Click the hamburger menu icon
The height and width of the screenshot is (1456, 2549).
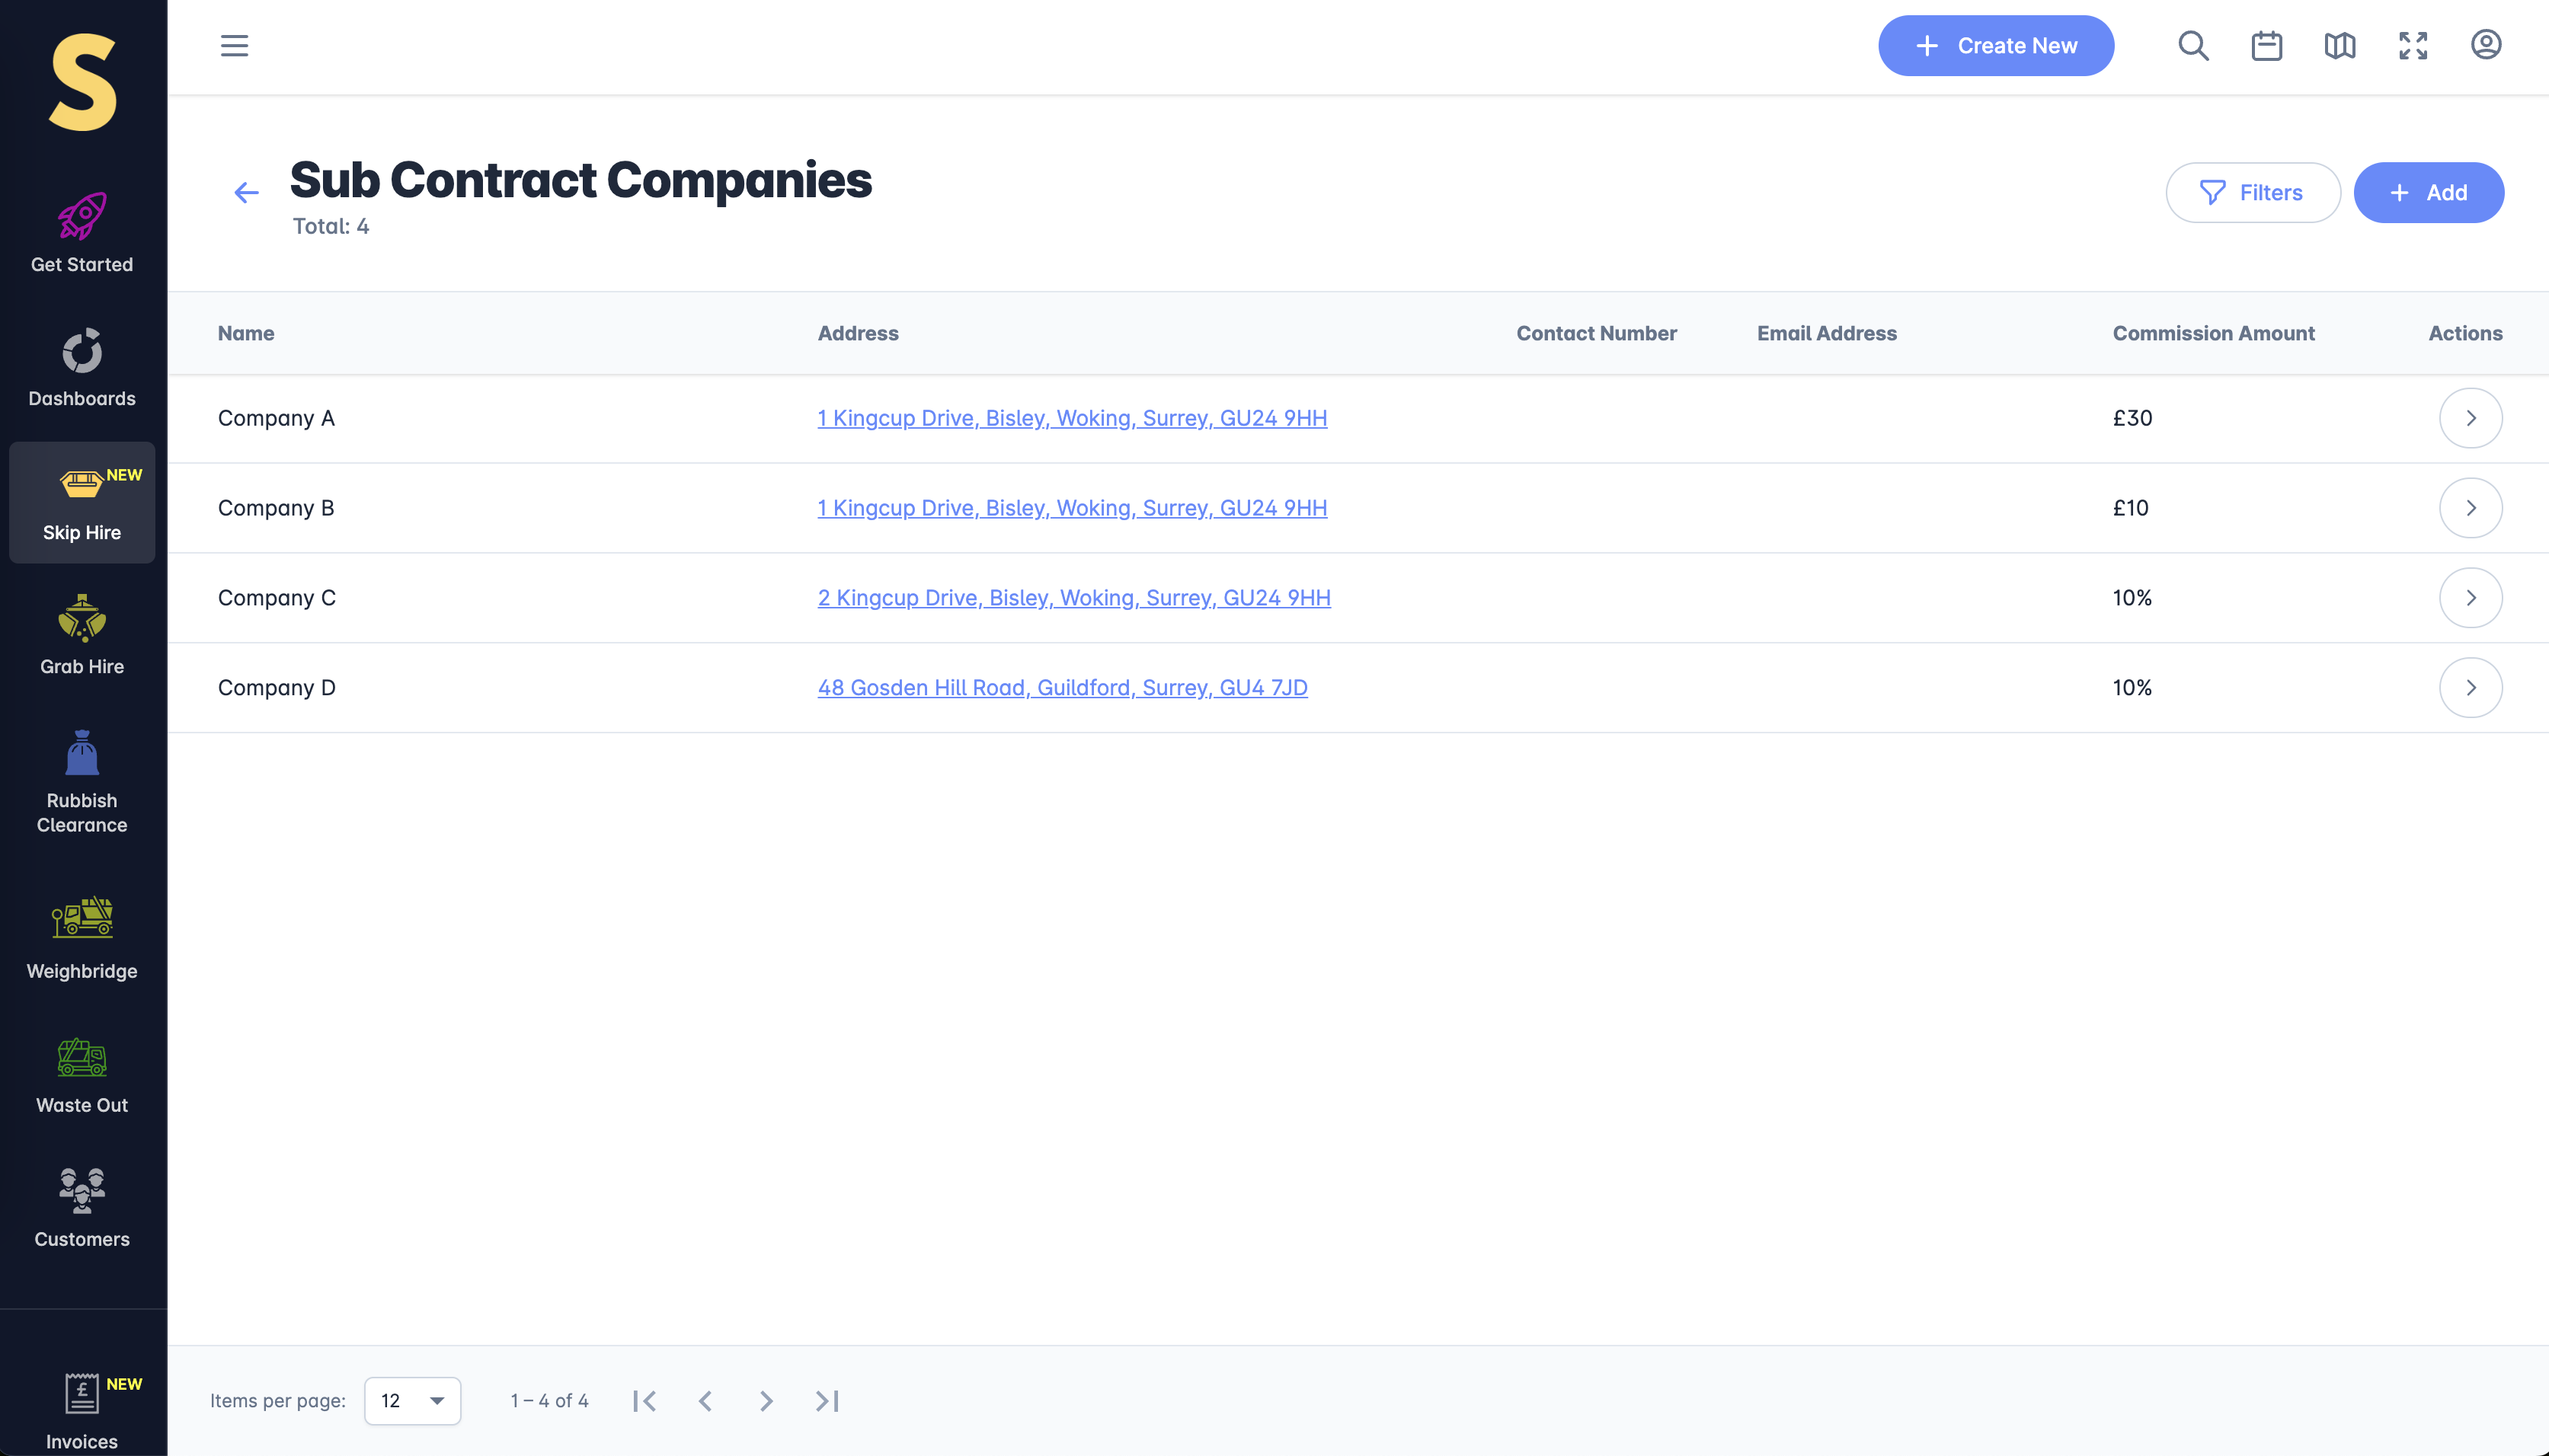pyautogui.click(x=234, y=46)
